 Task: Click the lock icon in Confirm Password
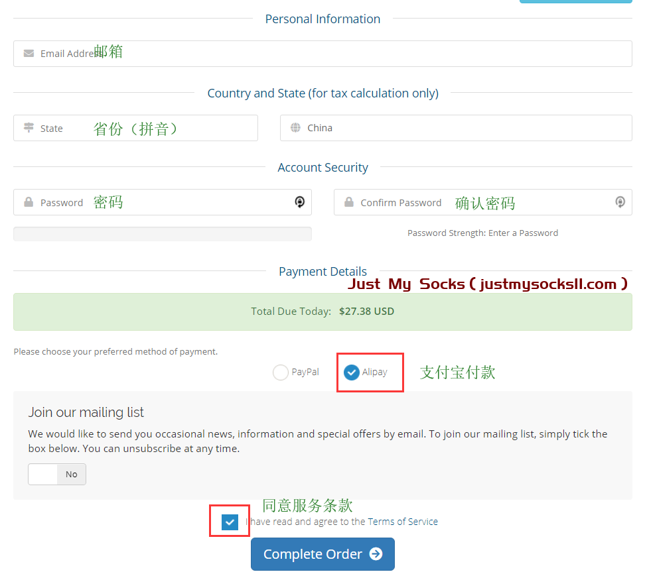pos(349,202)
